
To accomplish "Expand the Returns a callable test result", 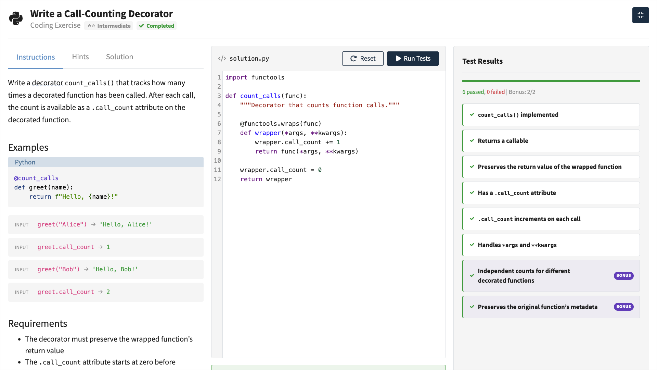I will [551, 141].
